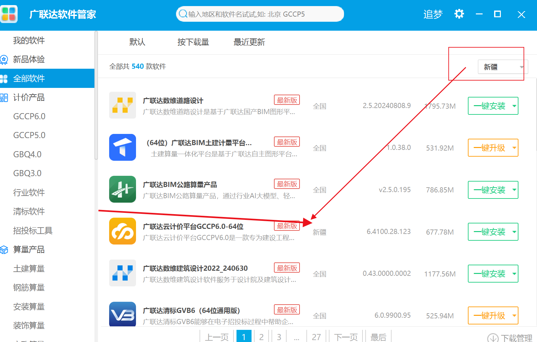Viewport: 537px width, 342px height.
Task: Click the 广联达数维道路设计 software icon
Action: 123,105
